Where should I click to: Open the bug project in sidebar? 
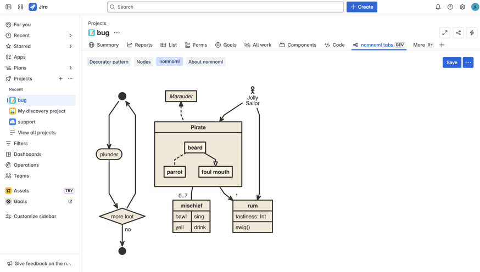[41, 100]
